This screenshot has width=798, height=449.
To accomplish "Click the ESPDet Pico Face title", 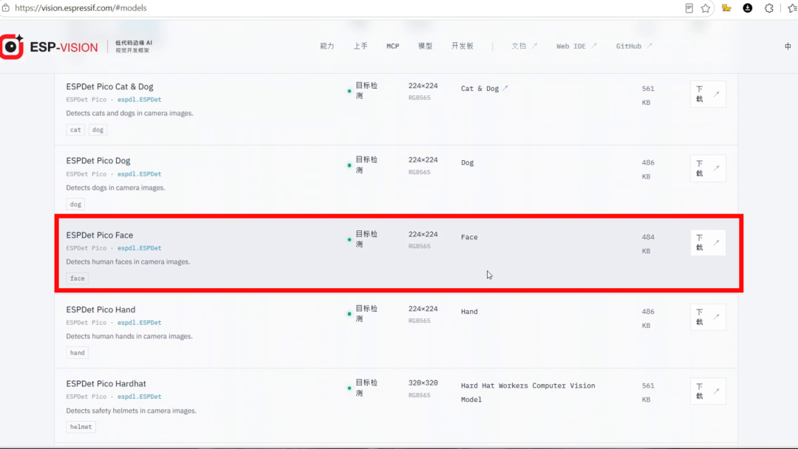I will pyautogui.click(x=100, y=235).
